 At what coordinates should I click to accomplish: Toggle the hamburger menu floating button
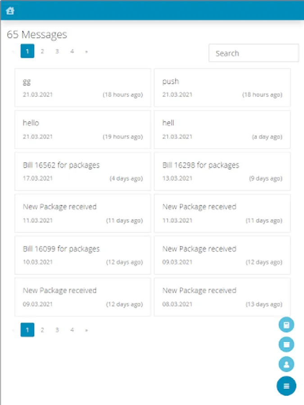point(286,386)
